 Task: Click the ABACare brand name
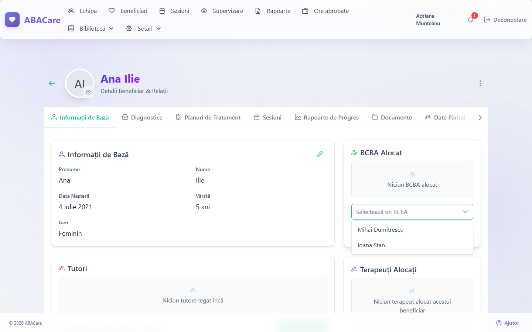(x=42, y=20)
